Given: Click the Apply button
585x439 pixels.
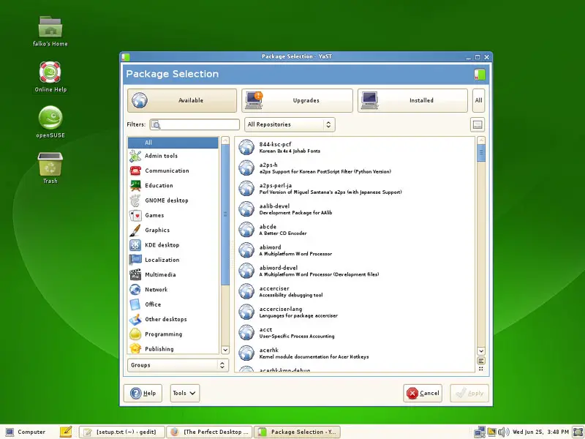Looking at the screenshot, I should point(469,393).
